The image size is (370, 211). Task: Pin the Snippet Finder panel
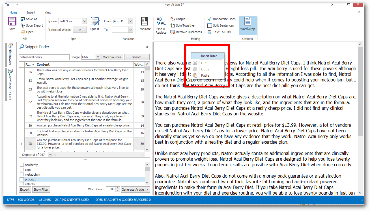147,47
